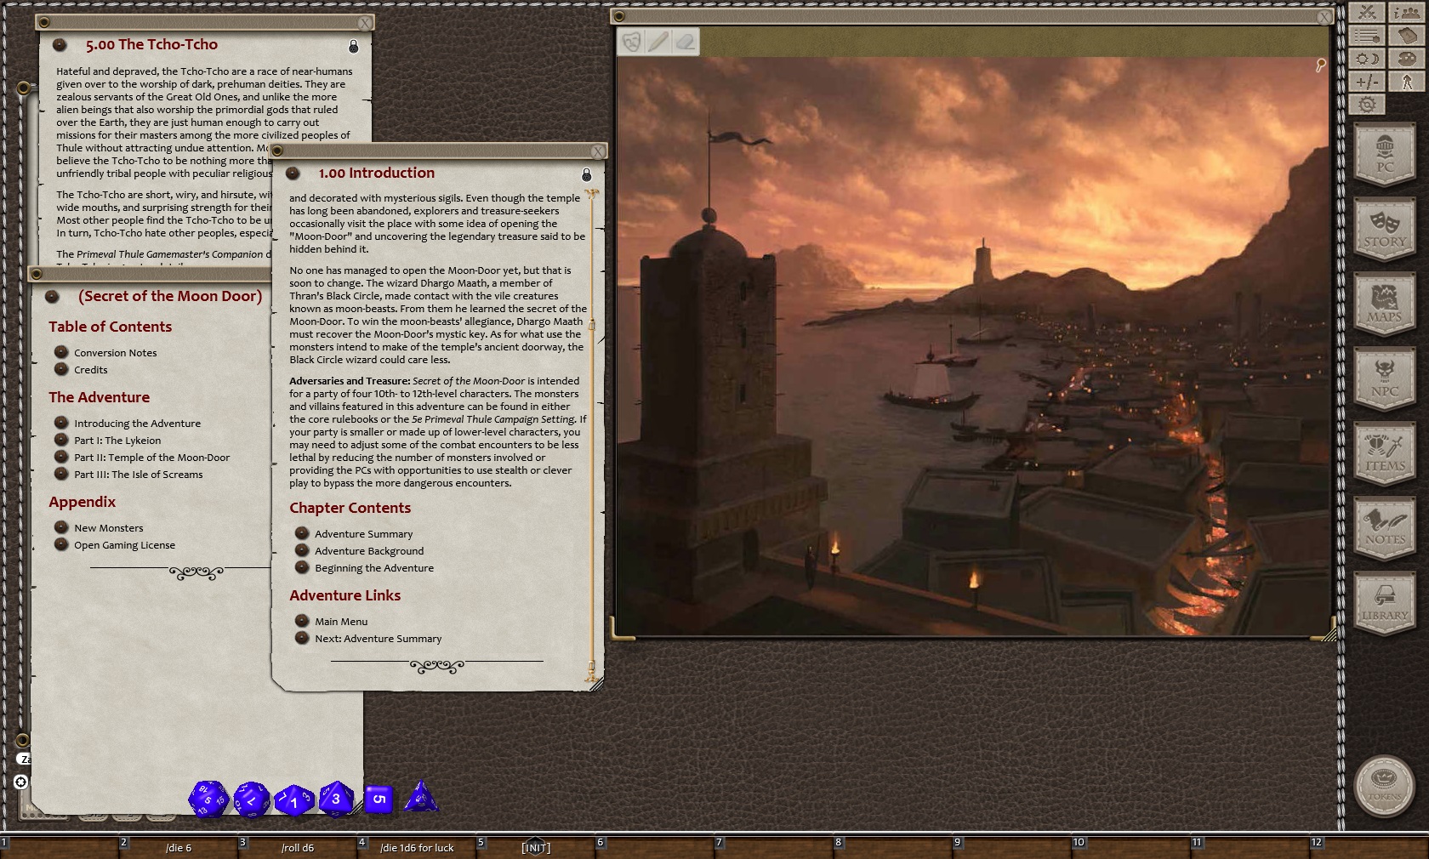Select the pencil drawing tool
This screenshot has width=1429, height=859.
(x=657, y=43)
